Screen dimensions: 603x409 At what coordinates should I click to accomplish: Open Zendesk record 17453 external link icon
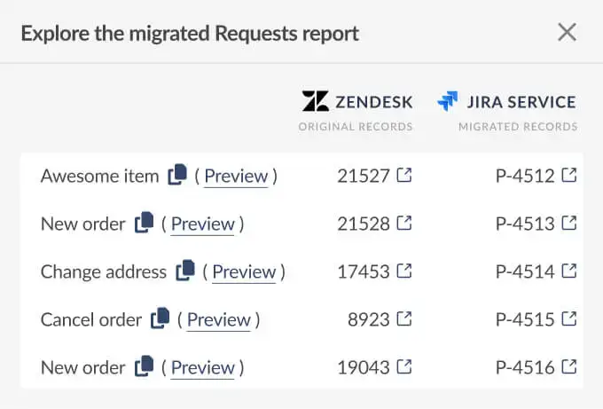(404, 271)
